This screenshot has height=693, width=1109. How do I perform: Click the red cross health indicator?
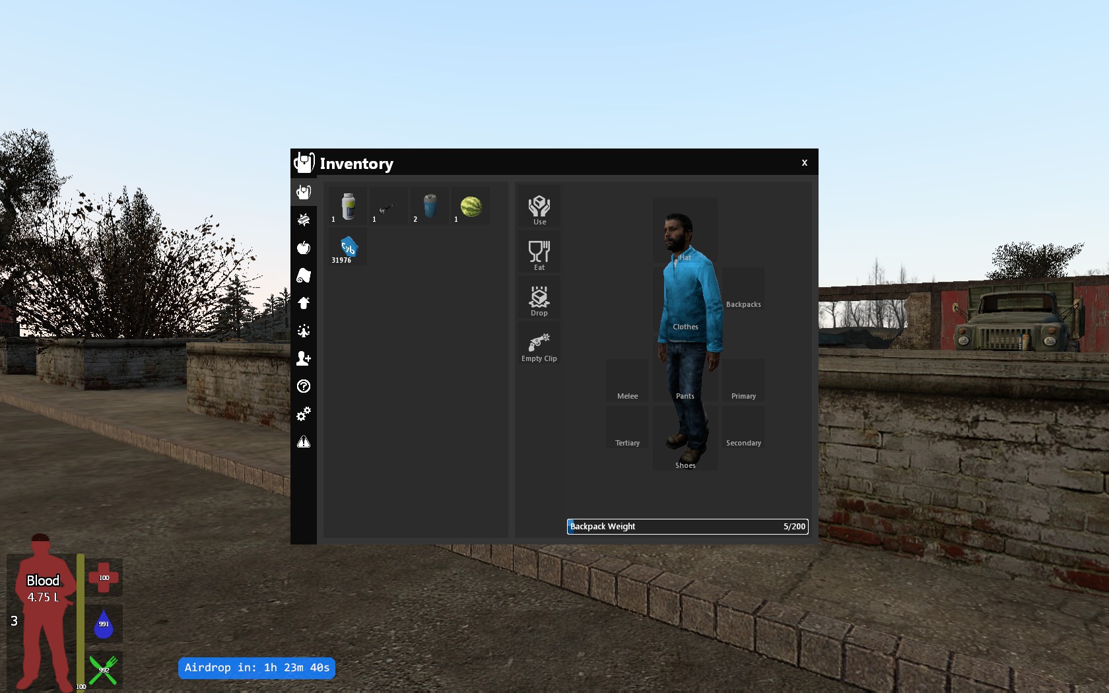point(104,577)
